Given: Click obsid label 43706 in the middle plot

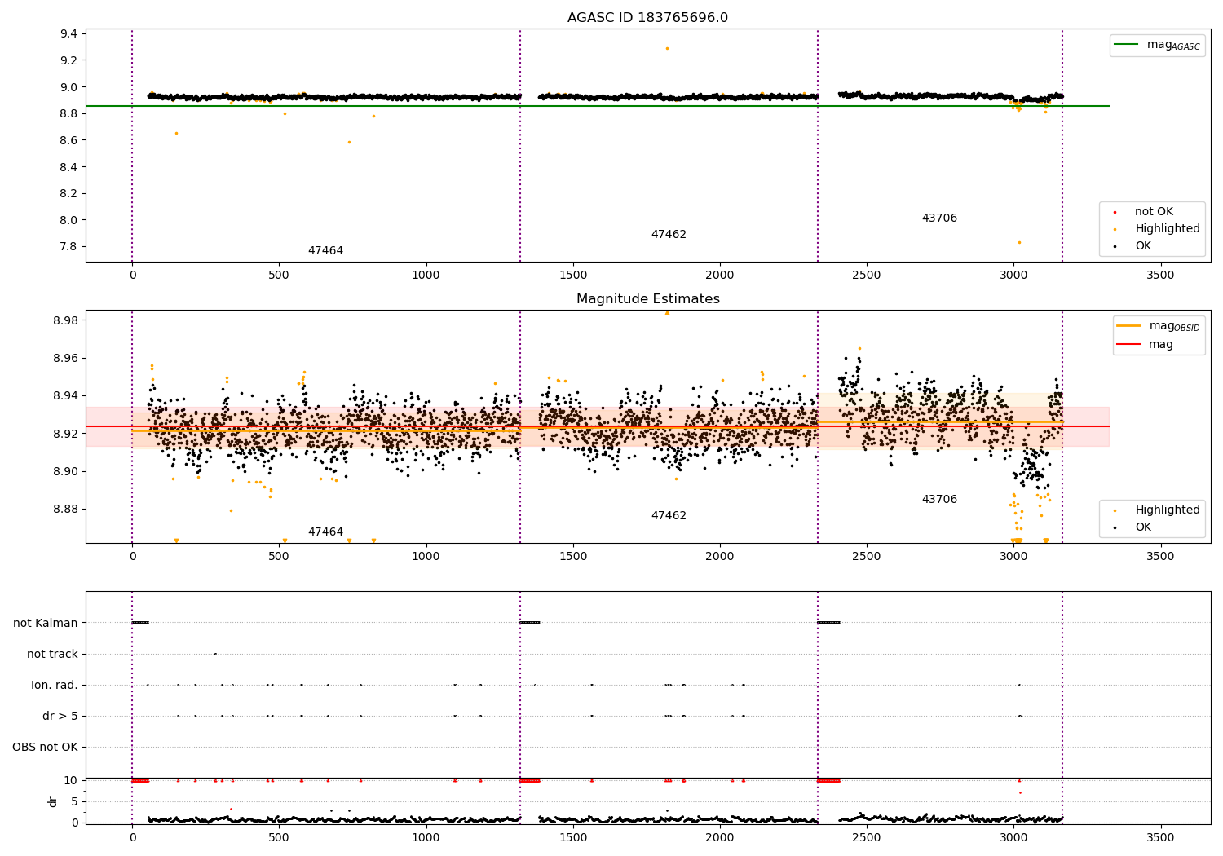Looking at the screenshot, I should coord(939,500).
